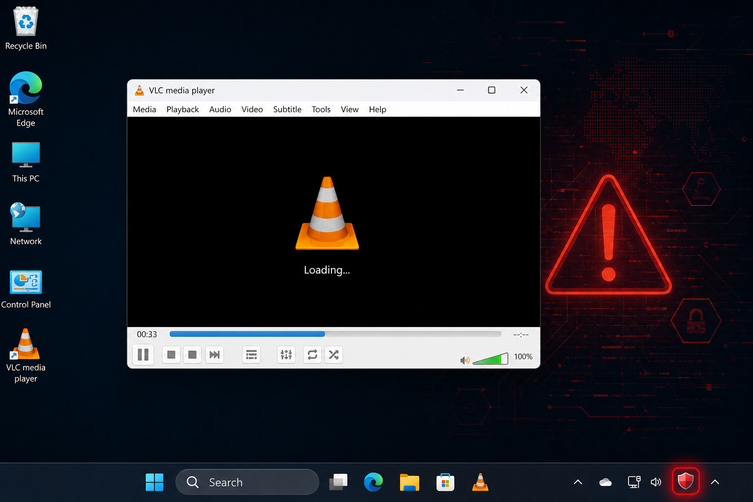
Task: Open the Windows Start menu
Action: (x=154, y=482)
